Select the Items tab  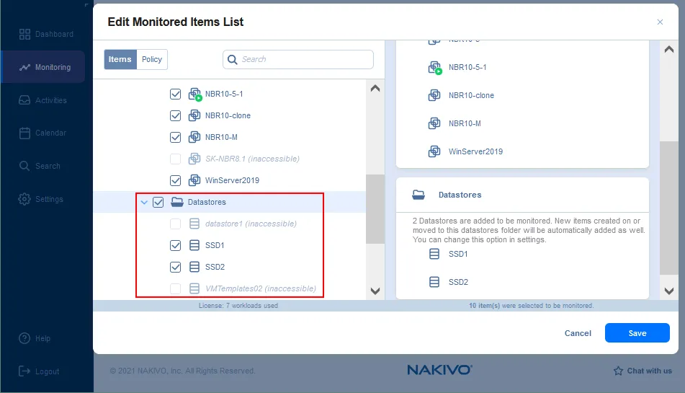[120, 59]
